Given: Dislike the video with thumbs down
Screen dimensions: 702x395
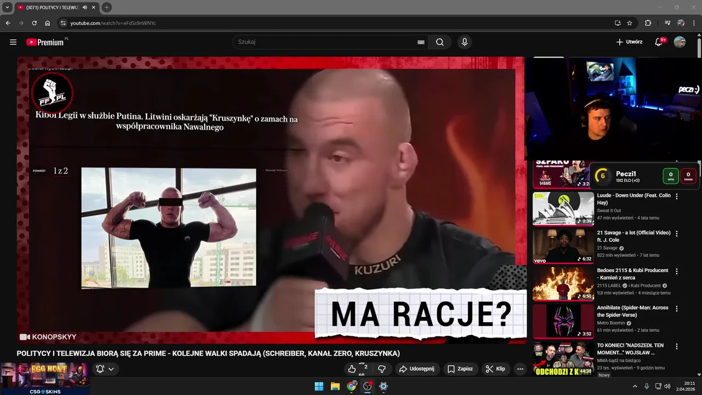Looking at the screenshot, I should [382, 369].
